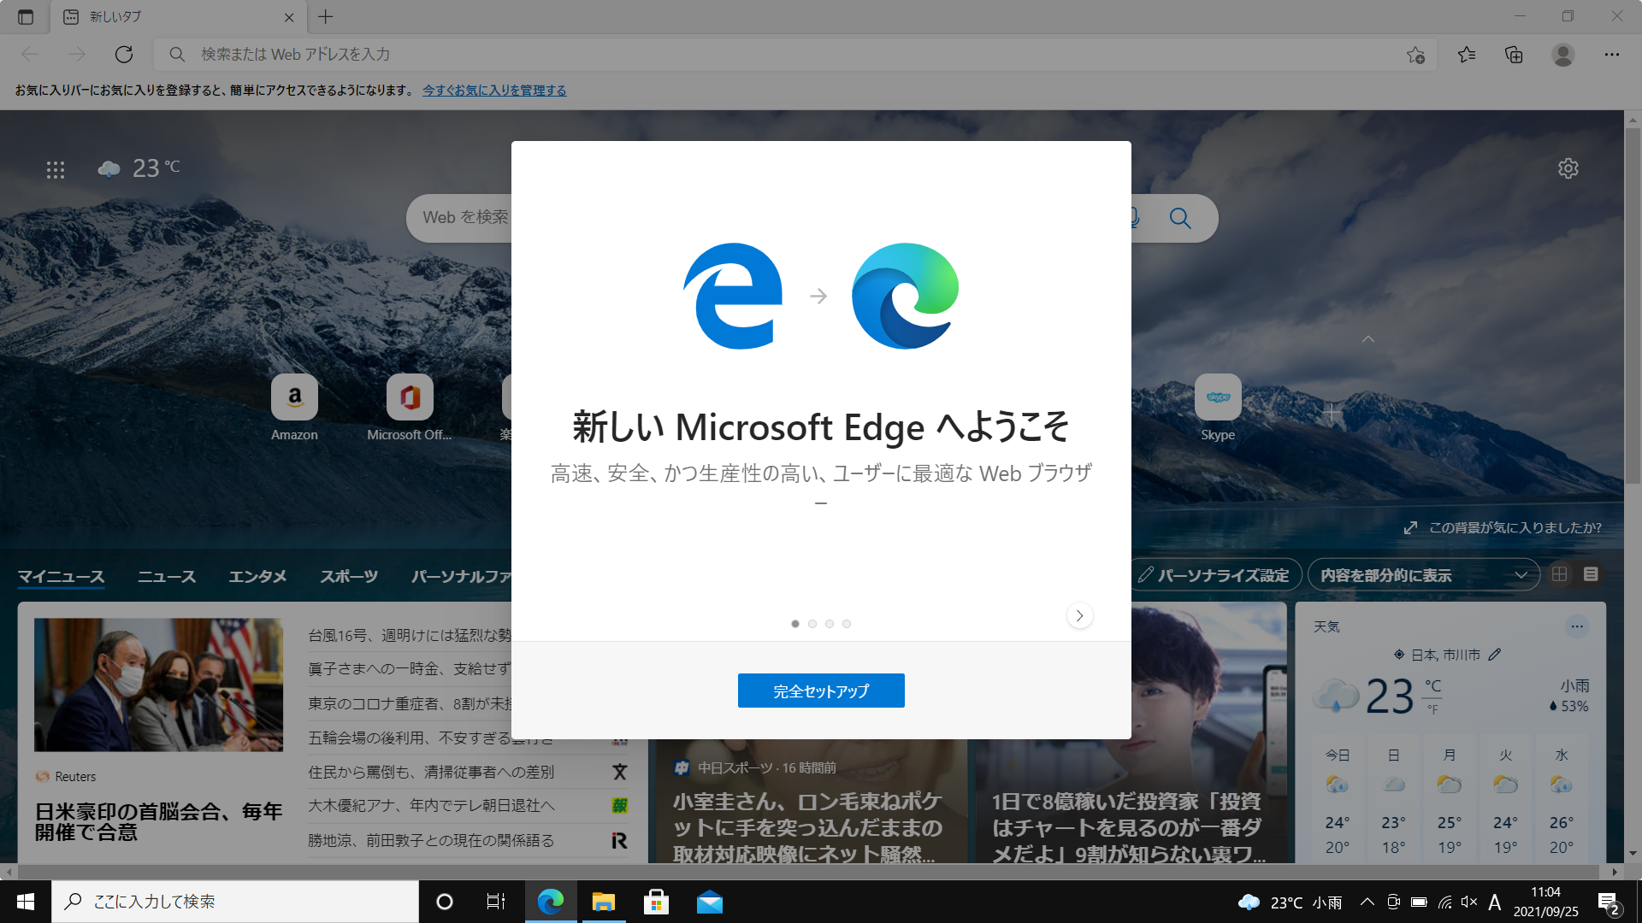1642x923 pixels.
Task: Select the エンタメ tab
Action: (257, 577)
